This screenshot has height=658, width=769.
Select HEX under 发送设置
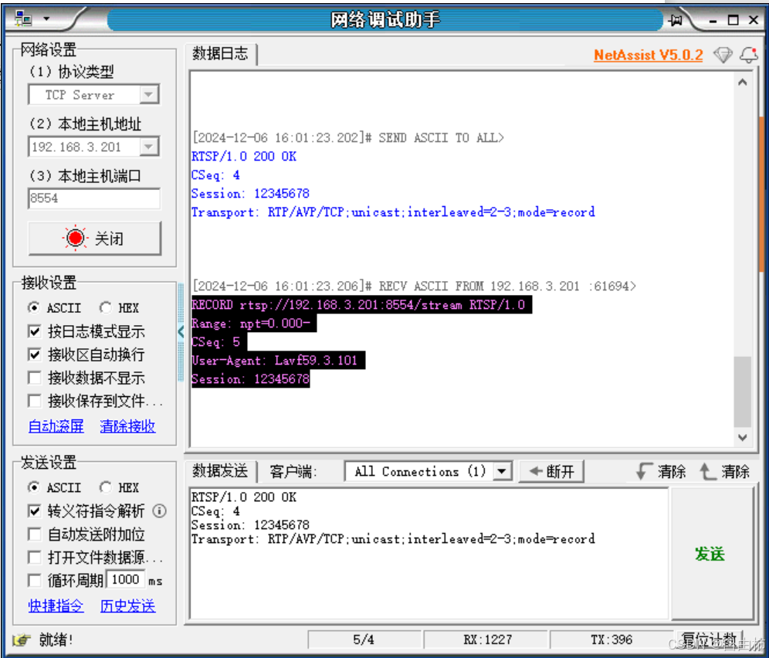(106, 487)
